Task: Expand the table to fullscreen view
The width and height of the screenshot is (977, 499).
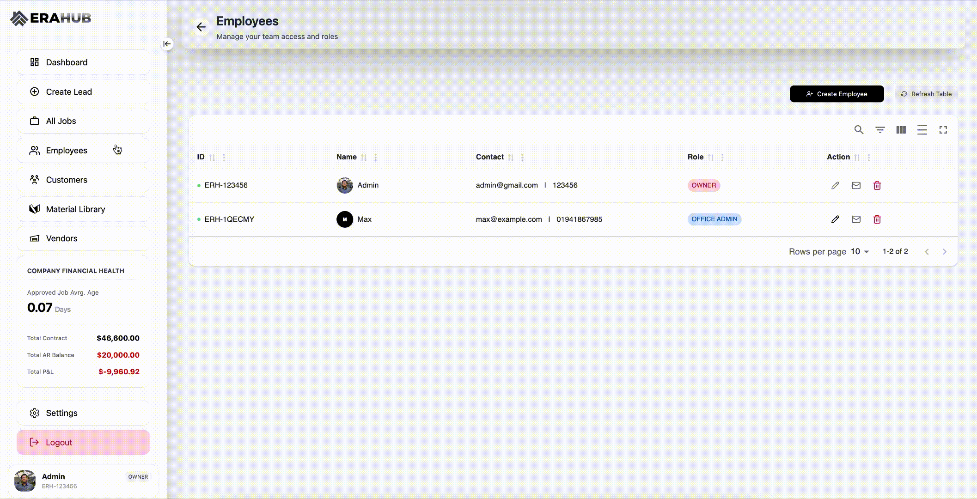Action: pyautogui.click(x=943, y=130)
